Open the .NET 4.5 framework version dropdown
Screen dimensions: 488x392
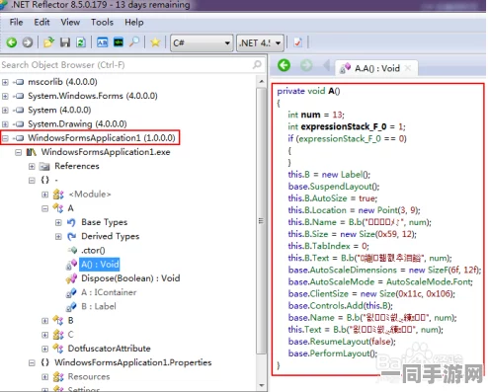coord(260,43)
